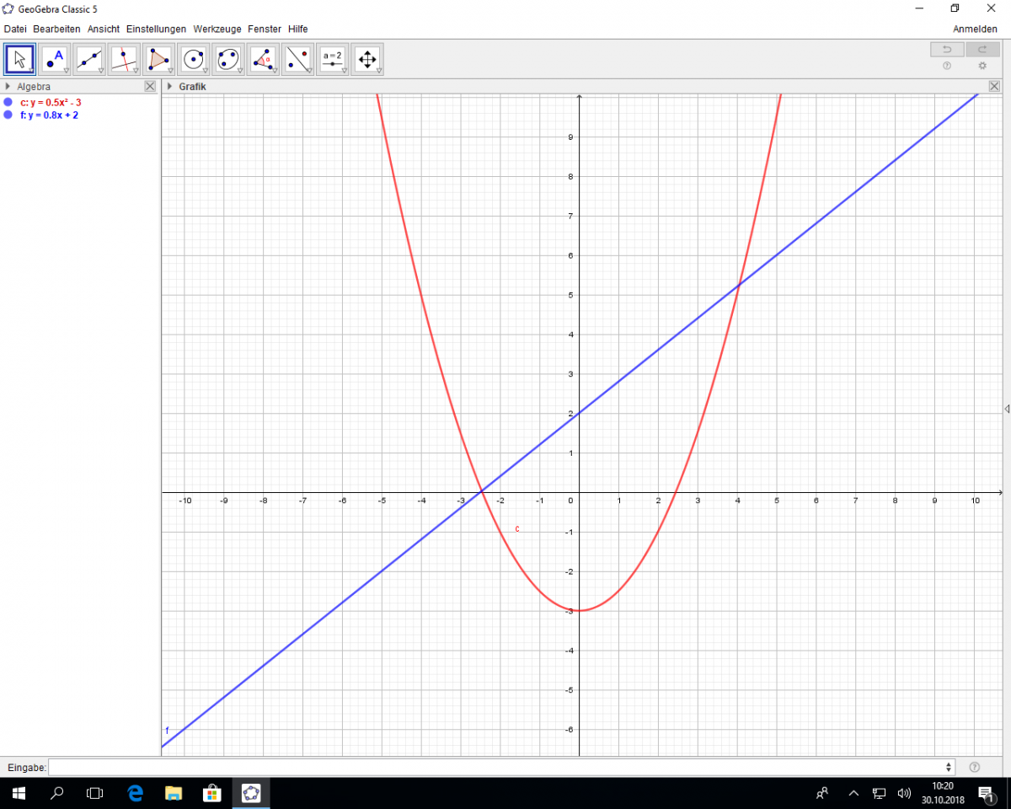Collapse the Algebra panel style bar triangle
The width and height of the screenshot is (1011, 809).
(x=8, y=87)
